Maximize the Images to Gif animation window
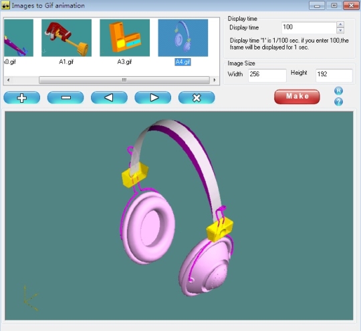Image resolution: width=361 pixels, height=331 pixels. point(334,5)
